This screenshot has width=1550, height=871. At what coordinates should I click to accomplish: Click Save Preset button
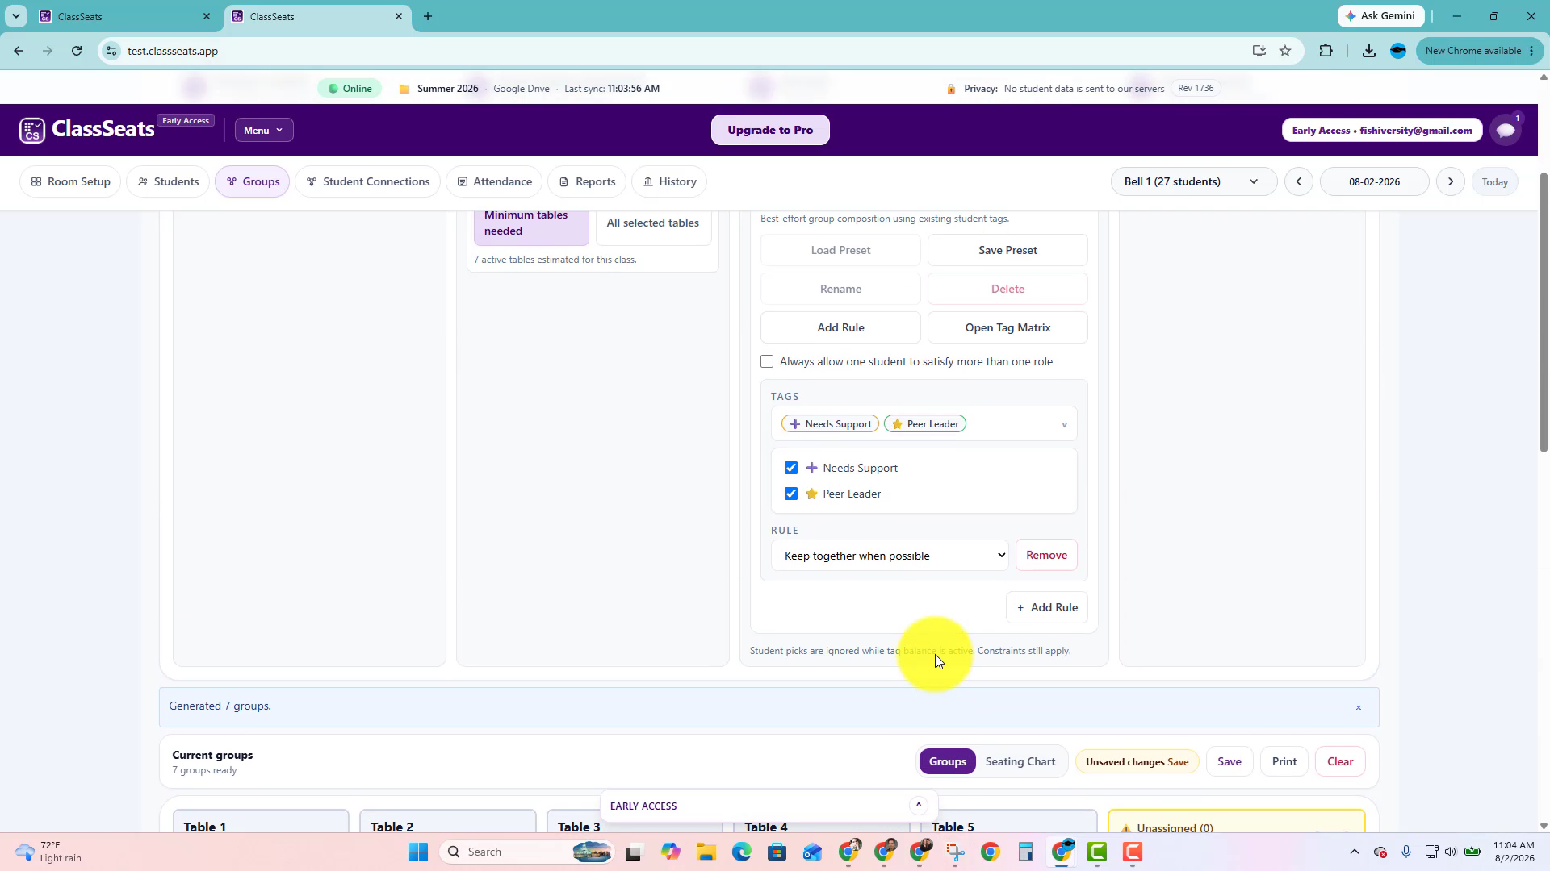[1007, 250]
